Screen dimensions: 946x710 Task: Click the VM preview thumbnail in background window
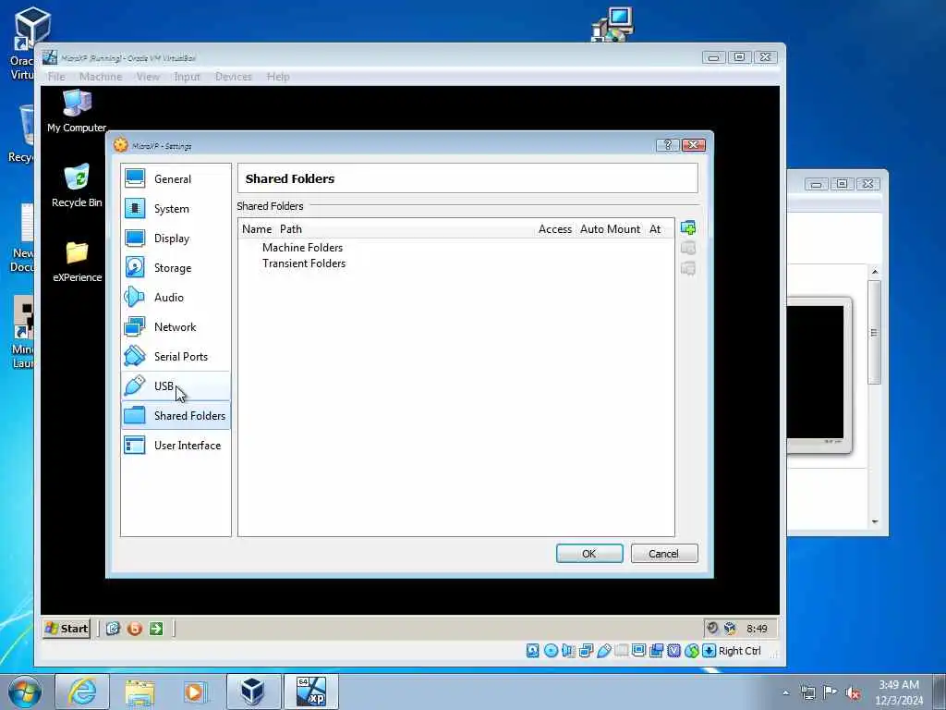(x=819, y=374)
